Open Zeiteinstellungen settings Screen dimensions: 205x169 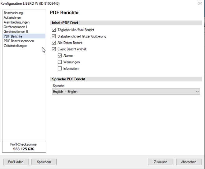[x=15, y=46]
